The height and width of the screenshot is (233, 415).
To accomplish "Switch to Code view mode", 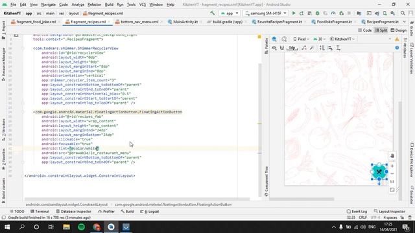I will [x=365, y=30].
